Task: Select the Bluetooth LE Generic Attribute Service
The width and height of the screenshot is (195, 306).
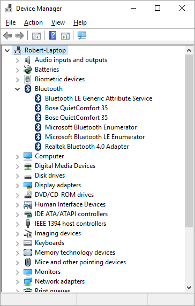Action: 99,98
